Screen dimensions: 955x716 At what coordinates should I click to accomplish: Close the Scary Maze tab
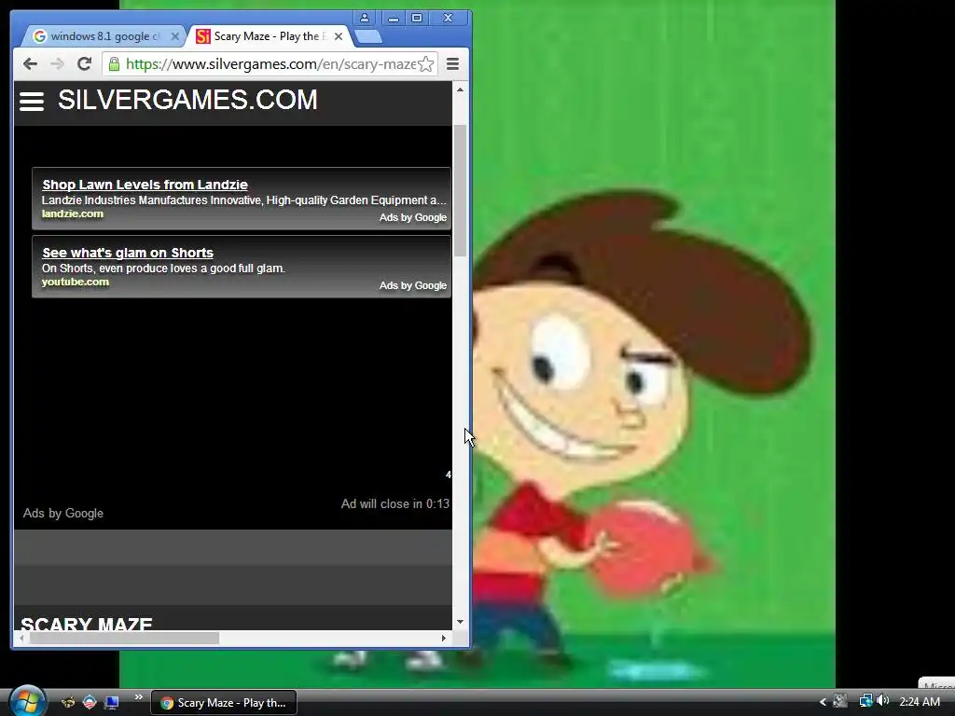point(339,36)
